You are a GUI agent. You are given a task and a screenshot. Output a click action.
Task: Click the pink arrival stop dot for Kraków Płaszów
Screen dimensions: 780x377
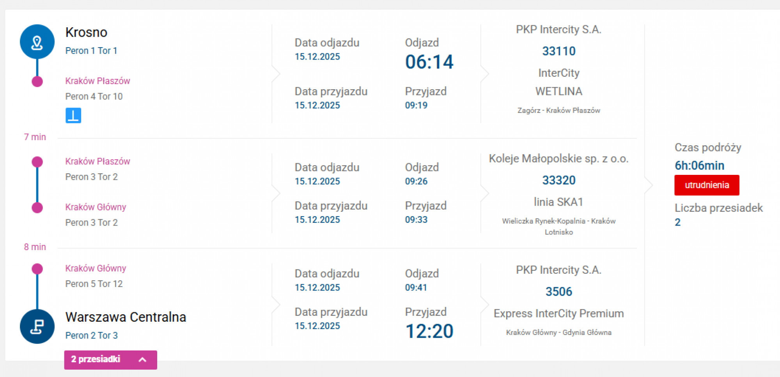point(37,81)
